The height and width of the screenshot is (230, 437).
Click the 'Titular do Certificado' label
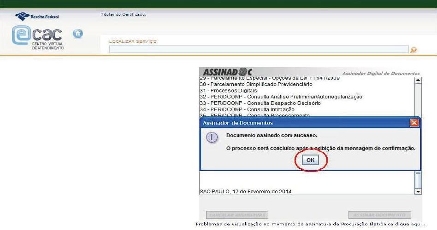(x=123, y=14)
